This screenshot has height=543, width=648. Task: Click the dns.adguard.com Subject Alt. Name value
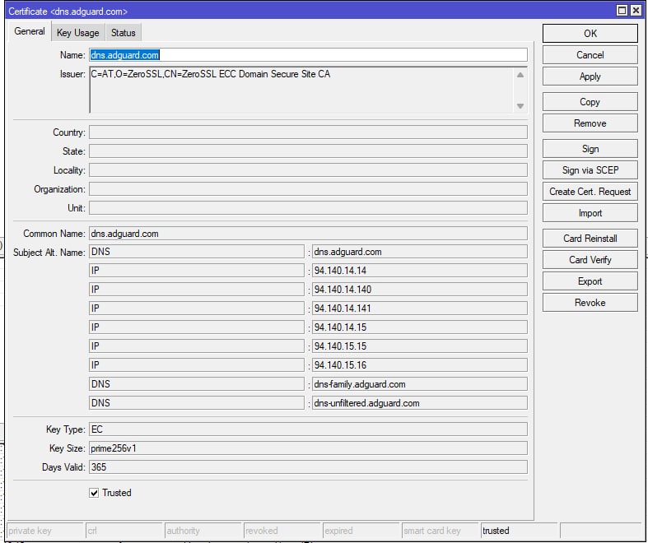coord(419,252)
